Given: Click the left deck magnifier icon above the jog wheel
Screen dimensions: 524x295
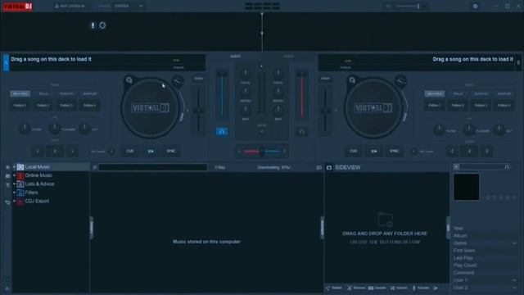Looking at the screenshot, I should tap(129, 80).
